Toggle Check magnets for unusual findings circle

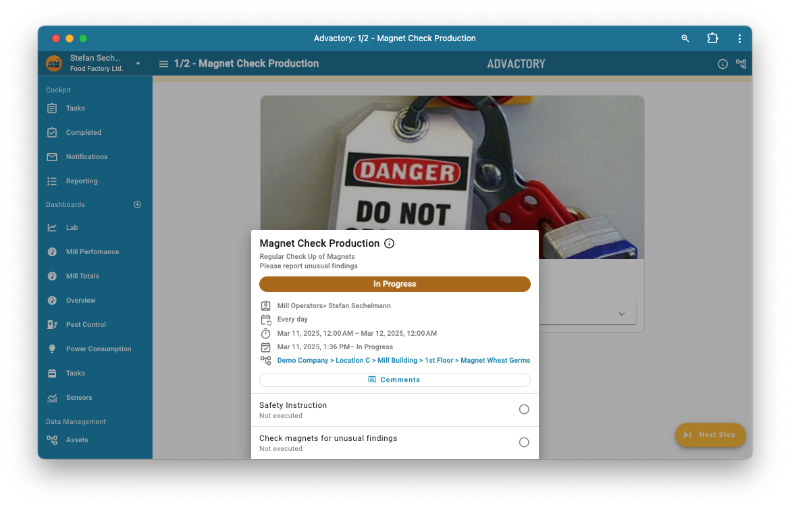(x=524, y=442)
